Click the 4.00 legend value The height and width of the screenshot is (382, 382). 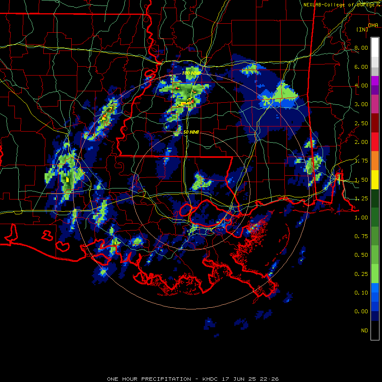pyautogui.click(x=361, y=85)
